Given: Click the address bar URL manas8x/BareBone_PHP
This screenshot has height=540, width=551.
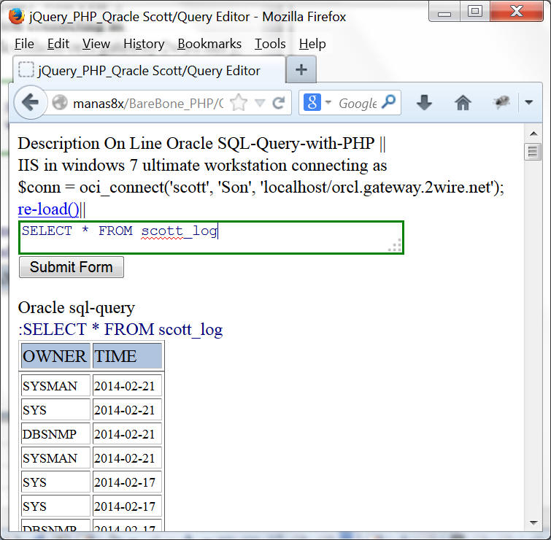Looking at the screenshot, I should click(148, 104).
